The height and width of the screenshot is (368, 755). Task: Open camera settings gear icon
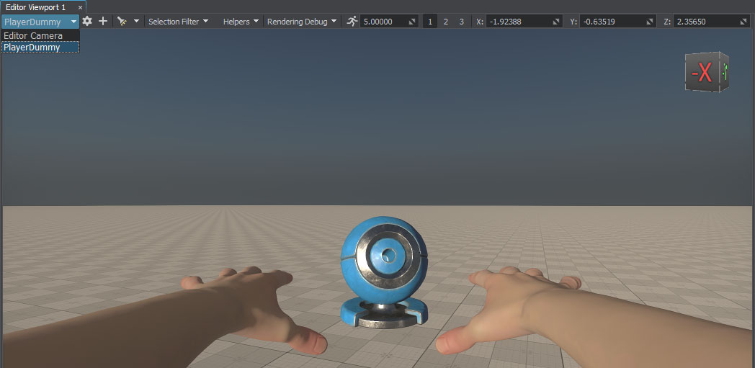point(87,21)
